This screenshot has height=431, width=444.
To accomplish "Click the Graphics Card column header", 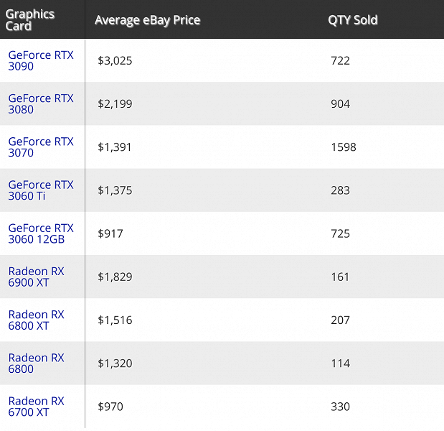I will (30, 19).
